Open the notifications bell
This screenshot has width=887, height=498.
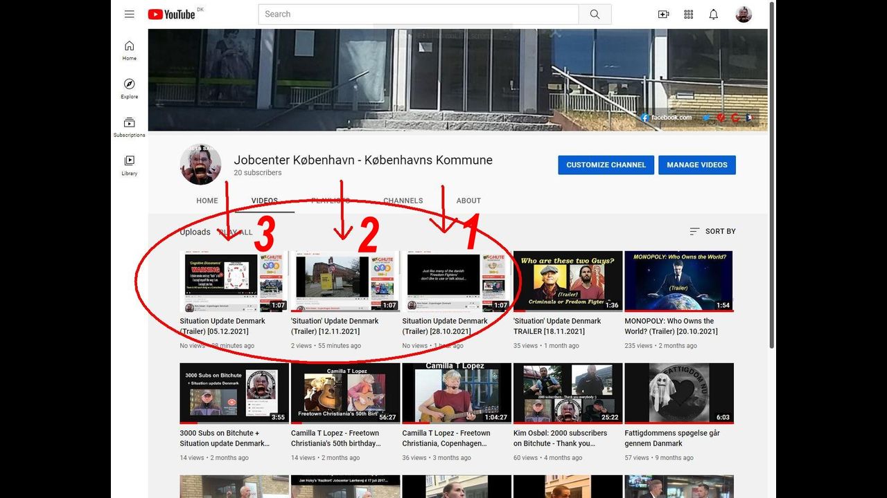[713, 15]
